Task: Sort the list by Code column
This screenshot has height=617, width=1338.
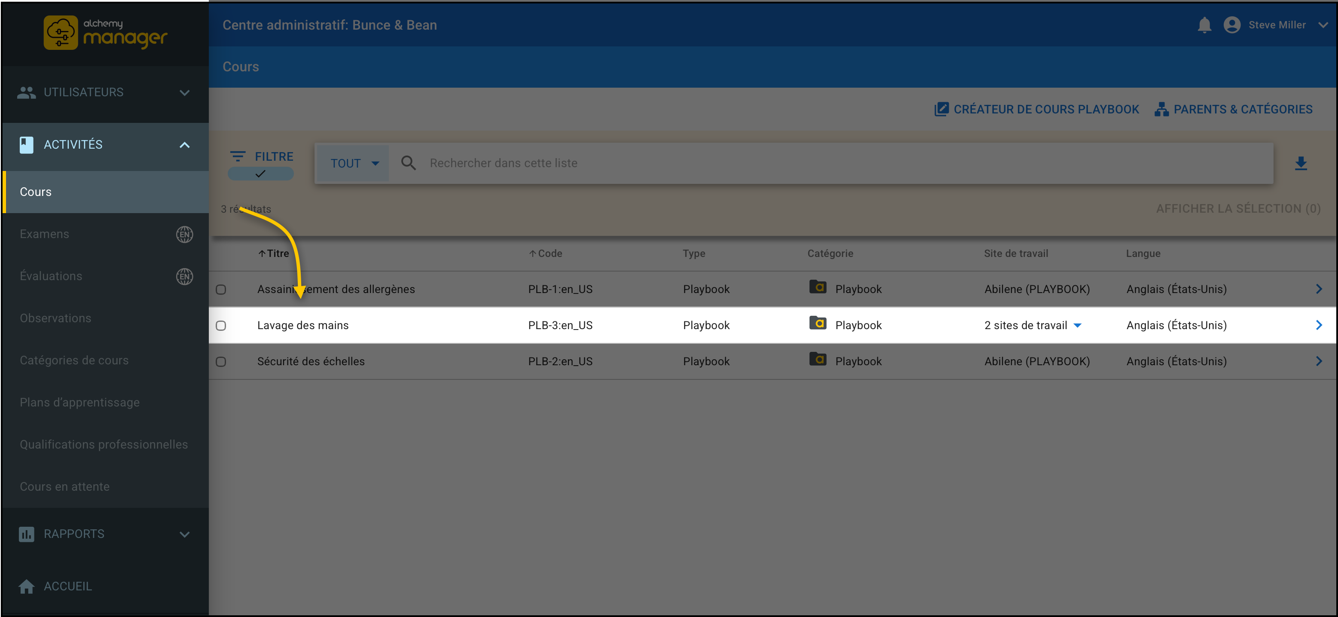Action: click(549, 254)
